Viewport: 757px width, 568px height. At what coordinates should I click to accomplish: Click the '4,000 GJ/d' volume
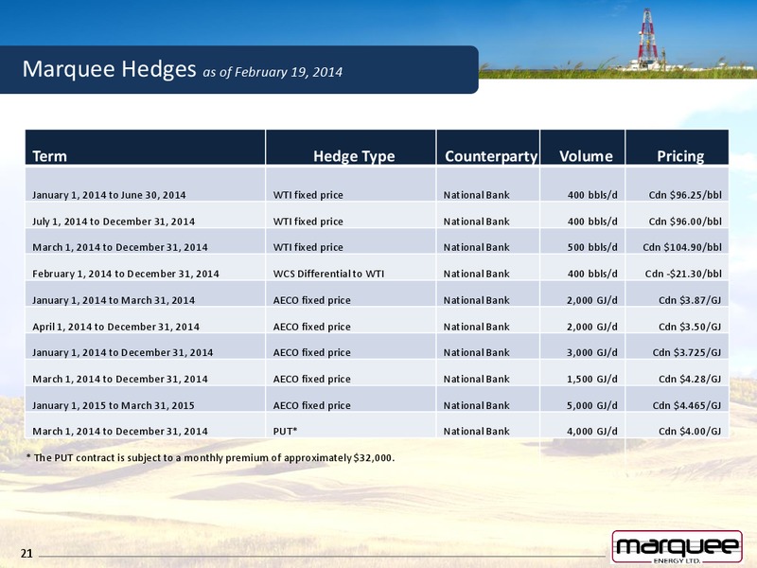(x=592, y=432)
